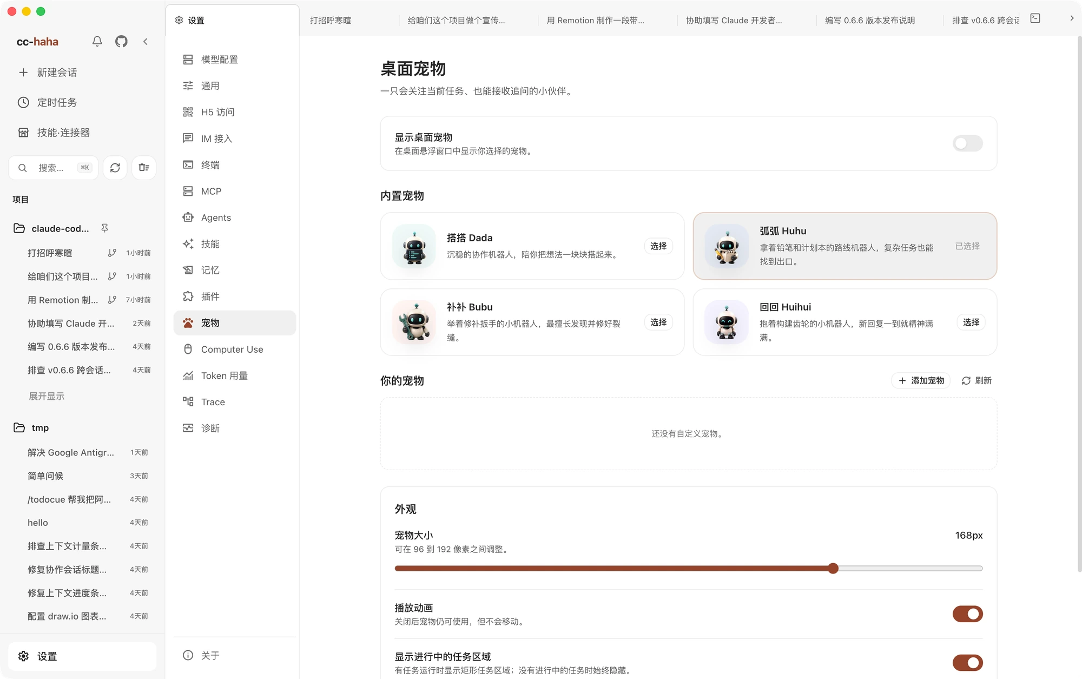Select the 搭搭 Dada pet
The height and width of the screenshot is (679, 1082).
coord(658,246)
